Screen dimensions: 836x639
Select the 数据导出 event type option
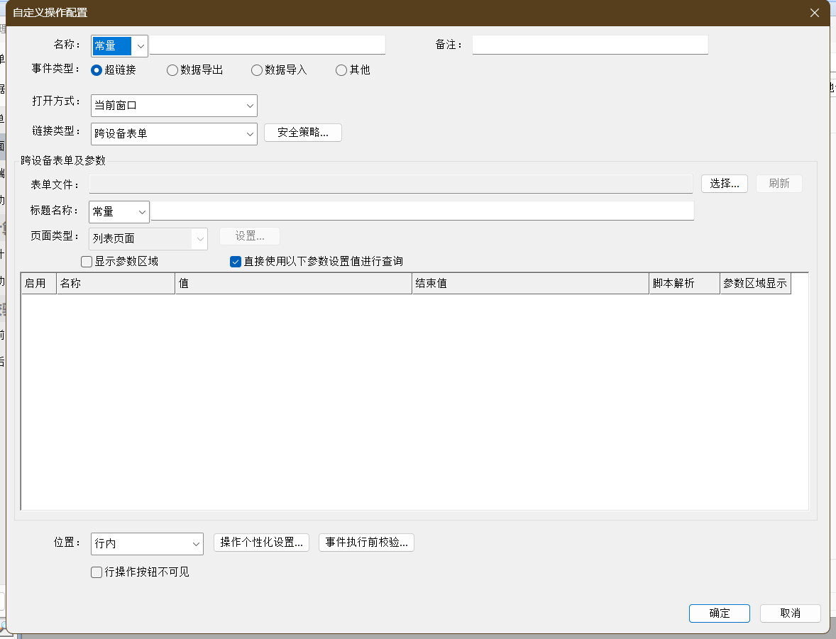pyautogui.click(x=172, y=70)
